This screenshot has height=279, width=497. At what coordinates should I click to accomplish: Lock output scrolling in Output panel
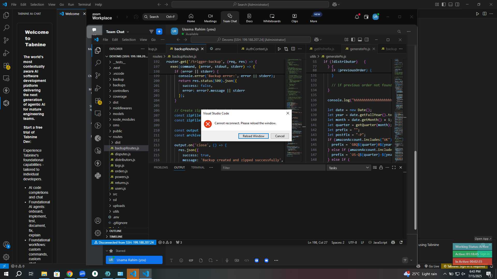pyautogui.click(x=381, y=168)
